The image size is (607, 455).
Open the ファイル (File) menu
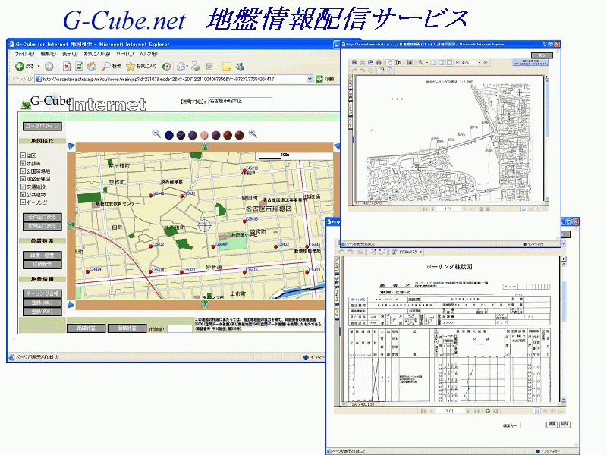tap(25, 55)
